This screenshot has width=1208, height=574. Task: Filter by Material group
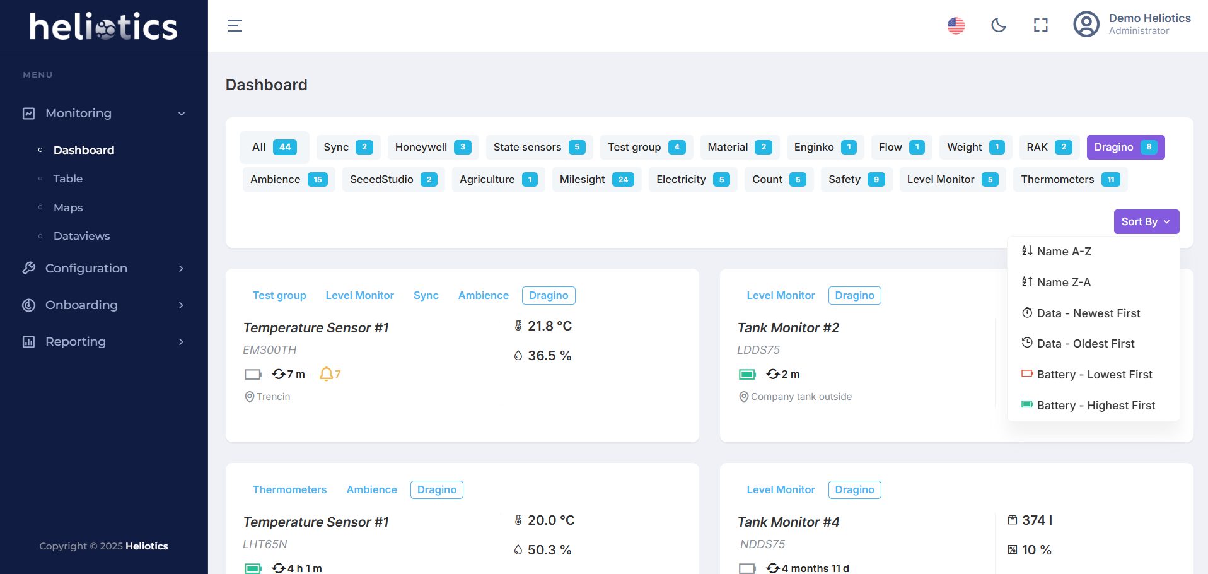tap(740, 147)
